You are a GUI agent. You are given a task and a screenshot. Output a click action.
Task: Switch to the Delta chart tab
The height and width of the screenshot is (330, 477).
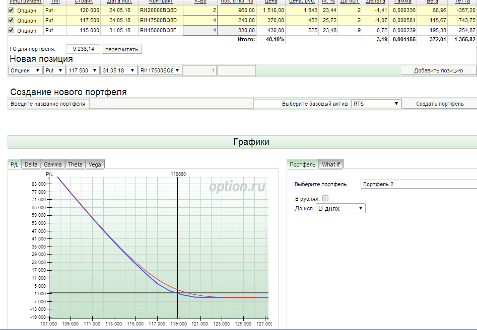click(31, 164)
